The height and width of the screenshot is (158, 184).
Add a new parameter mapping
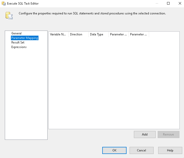(145, 134)
